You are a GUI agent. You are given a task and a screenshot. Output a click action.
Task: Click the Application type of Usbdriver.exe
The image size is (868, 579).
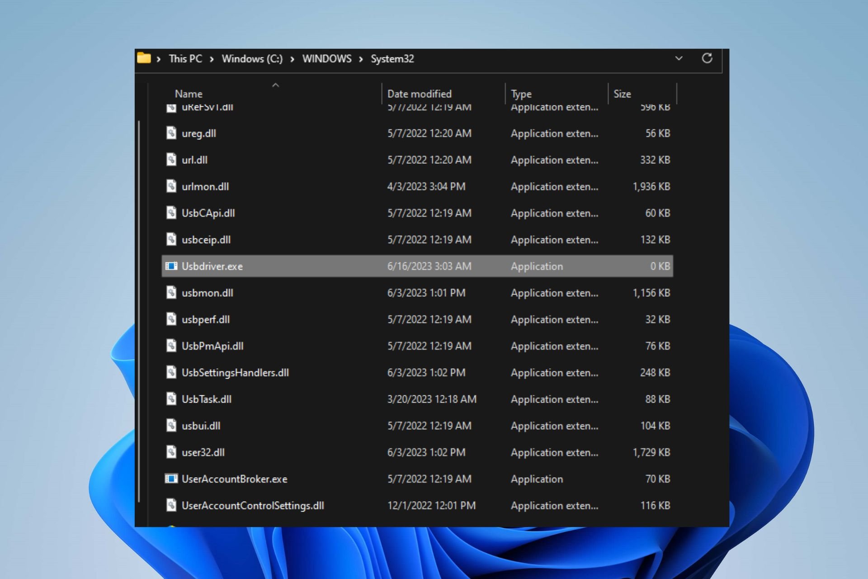click(537, 266)
